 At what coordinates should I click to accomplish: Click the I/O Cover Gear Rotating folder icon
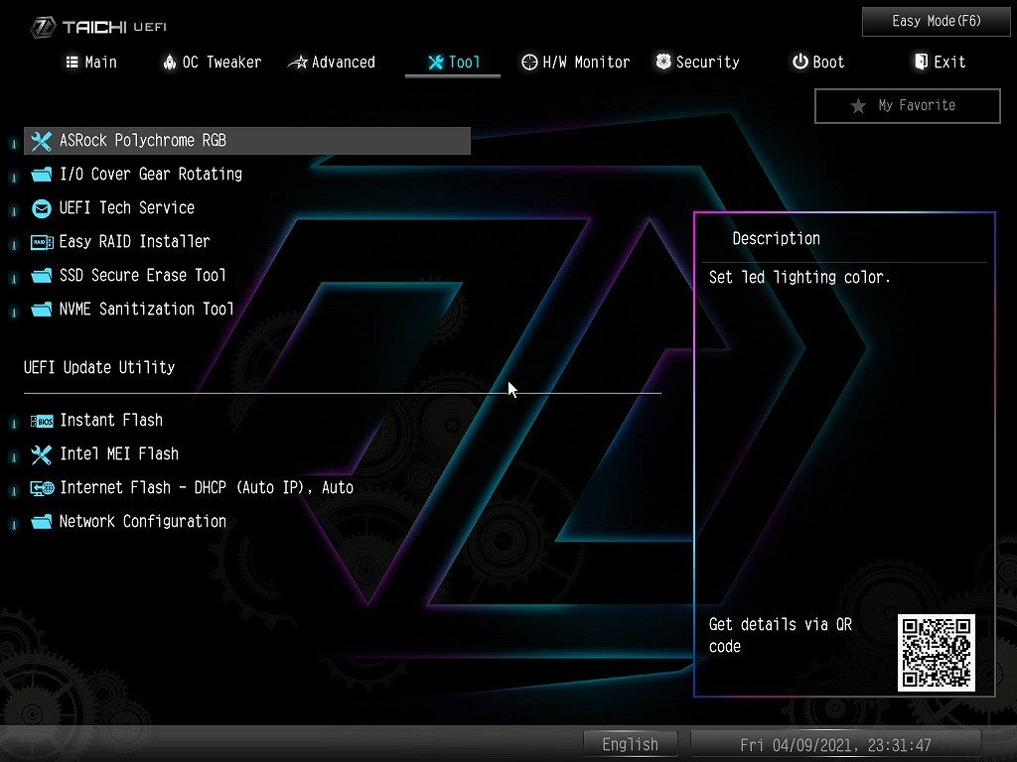coord(41,175)
